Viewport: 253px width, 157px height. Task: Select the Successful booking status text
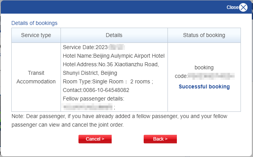click(204, 86)
